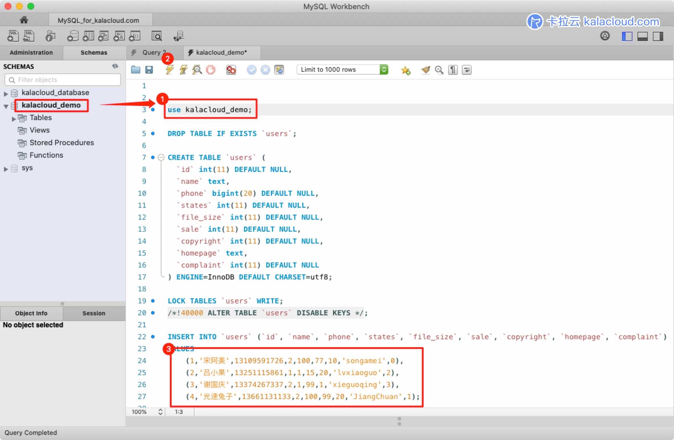Image resolution: width=674 pixels, height=440 pixels.
Task: Click execute current statement cursor-lightning icon
Action: pyautogui.click(x=183, y=70)
